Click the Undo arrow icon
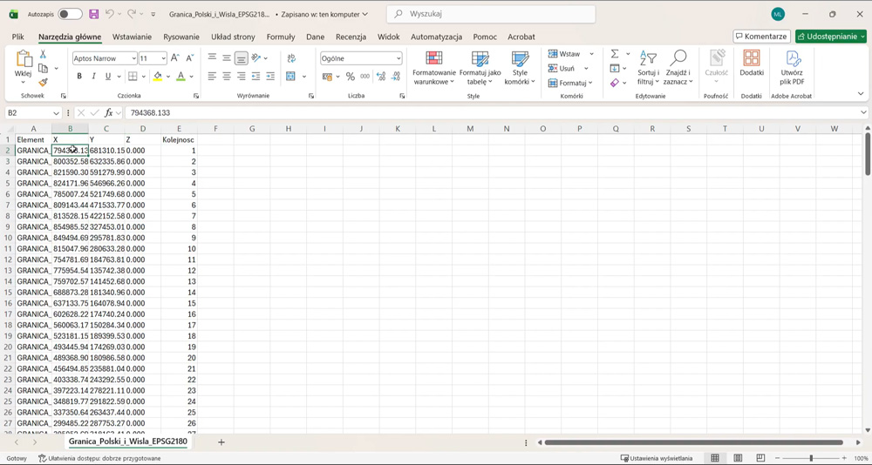Viewport: 872px width, 465px height. (x=110, y=15)
